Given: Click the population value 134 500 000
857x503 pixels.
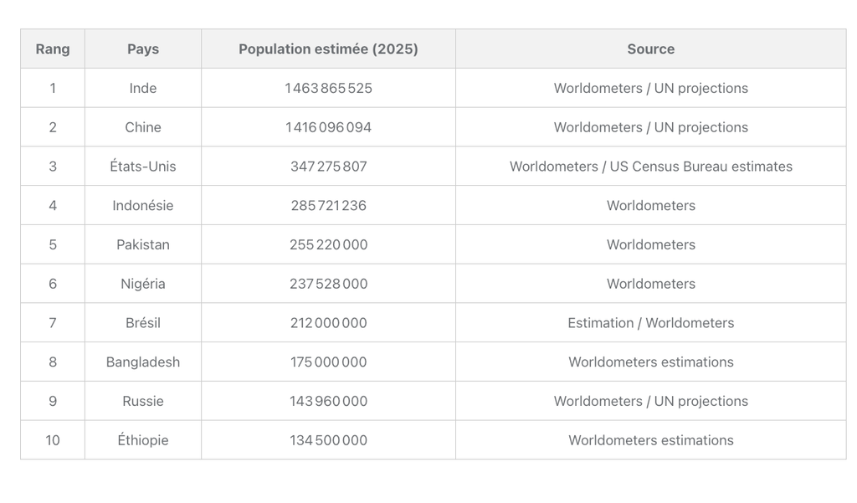Looking at the screenshot, I should (328, 440).
